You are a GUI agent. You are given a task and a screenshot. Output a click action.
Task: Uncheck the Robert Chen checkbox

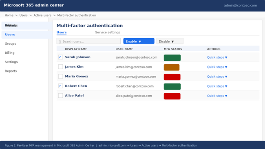click(60, 86)
